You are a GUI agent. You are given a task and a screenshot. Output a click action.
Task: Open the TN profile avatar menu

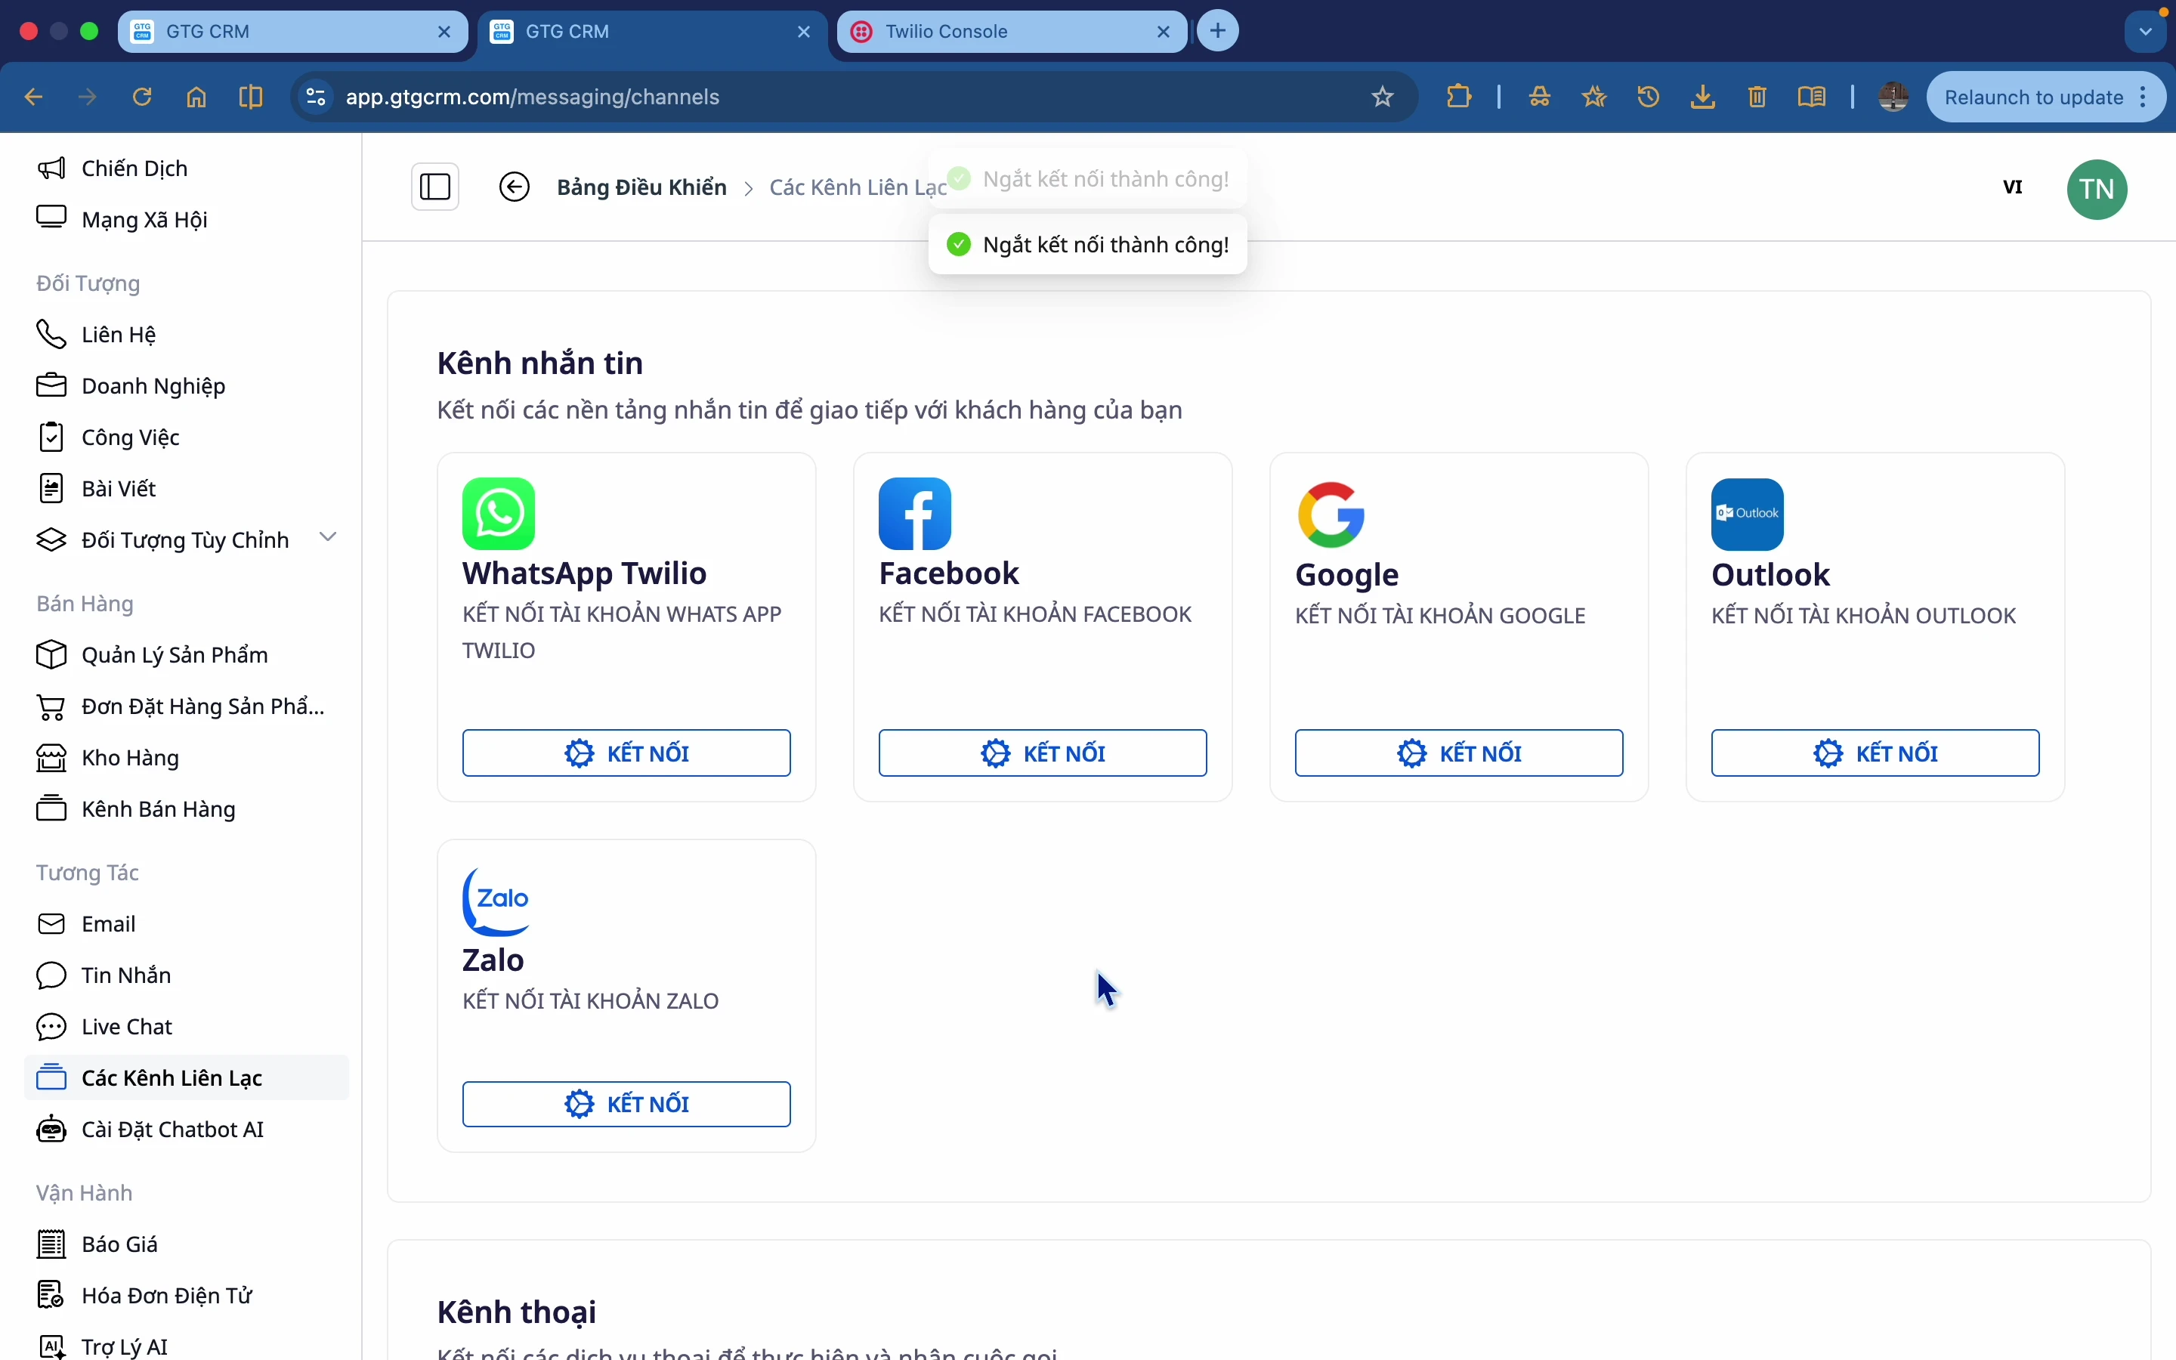point(2097,189)
